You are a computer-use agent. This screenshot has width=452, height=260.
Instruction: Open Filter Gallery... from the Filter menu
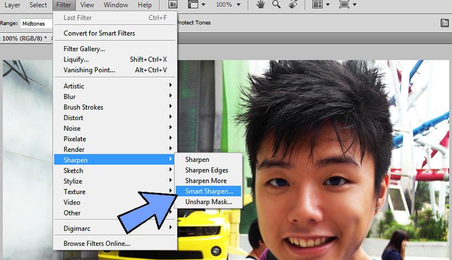coord(84,49)
